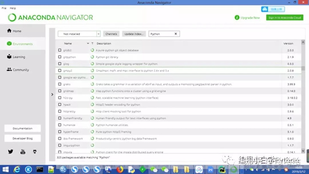This screenshot has height=174, width=309.
Task: Open the Home section icon
Action: pos(9,31)
